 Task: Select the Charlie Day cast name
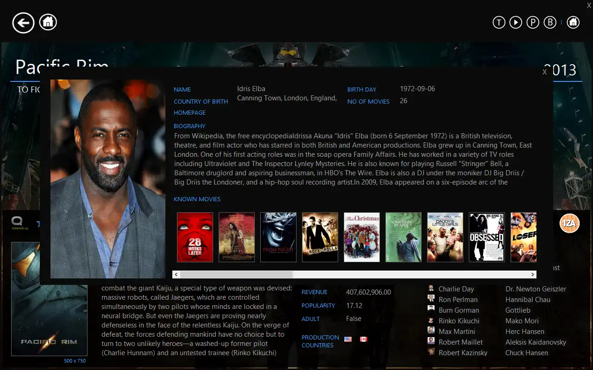pyautogui.click(x=456, y=289)
